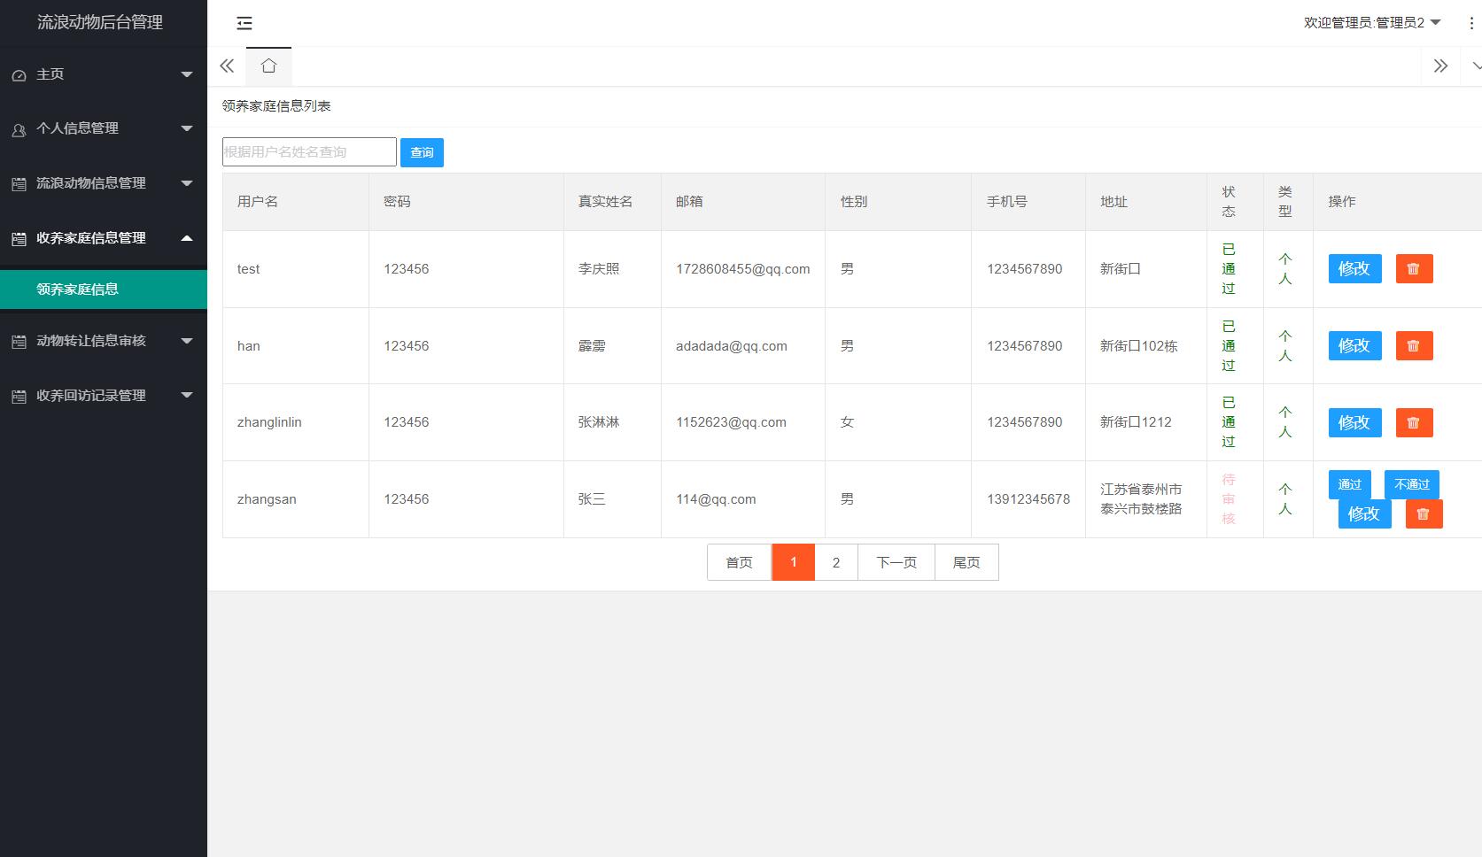The width and height of the screenshot is (1482, 857).
Task: Click the 个人信息管理 user icon
Action: (18, 129)
